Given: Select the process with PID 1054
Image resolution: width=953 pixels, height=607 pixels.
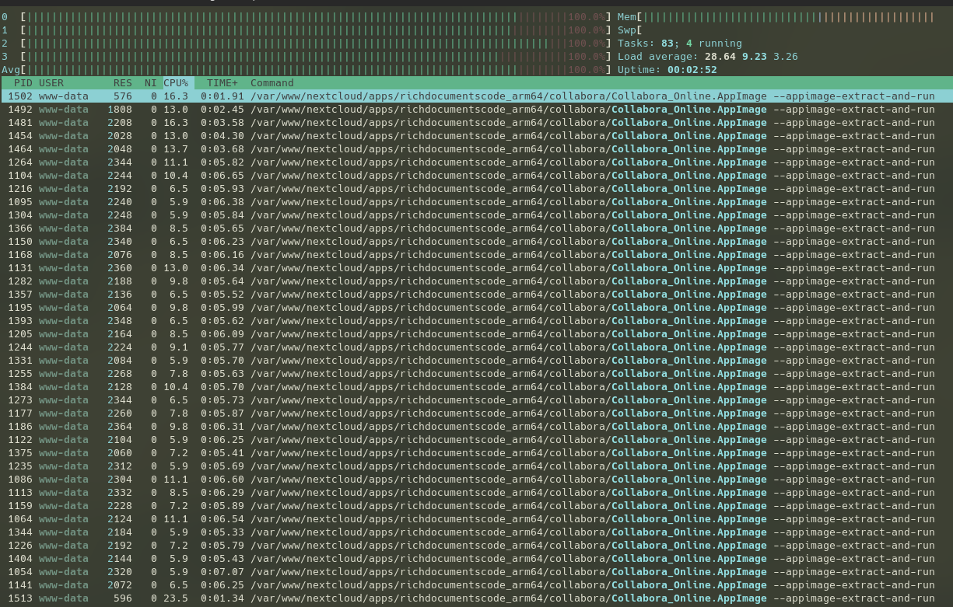Looking at the screenshot, I should (x=311, y=572).
